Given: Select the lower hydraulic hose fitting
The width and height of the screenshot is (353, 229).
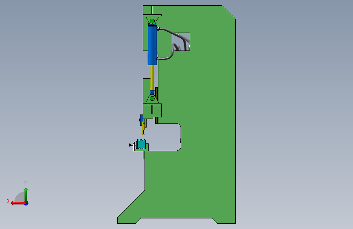Looking at the screenshot, I should 158,59.
